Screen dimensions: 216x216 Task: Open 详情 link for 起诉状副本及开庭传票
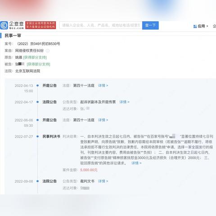(x=124, y=102)
